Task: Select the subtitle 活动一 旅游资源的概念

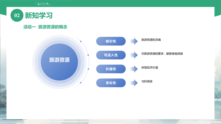Action: point(45,27)
